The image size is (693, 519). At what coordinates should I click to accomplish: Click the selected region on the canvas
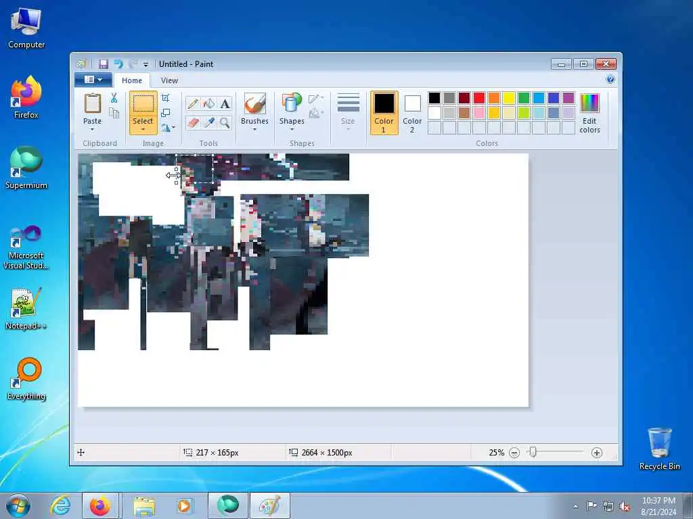tap(195, 168)
